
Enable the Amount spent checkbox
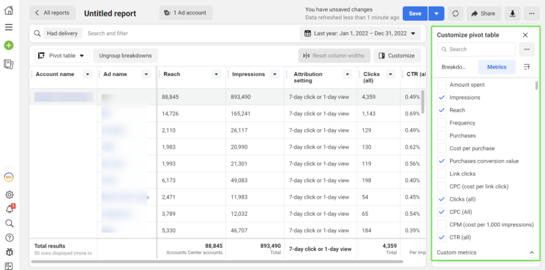[441, 85]
